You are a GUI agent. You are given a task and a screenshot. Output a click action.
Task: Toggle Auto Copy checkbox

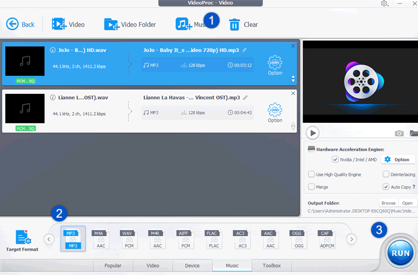385,186
